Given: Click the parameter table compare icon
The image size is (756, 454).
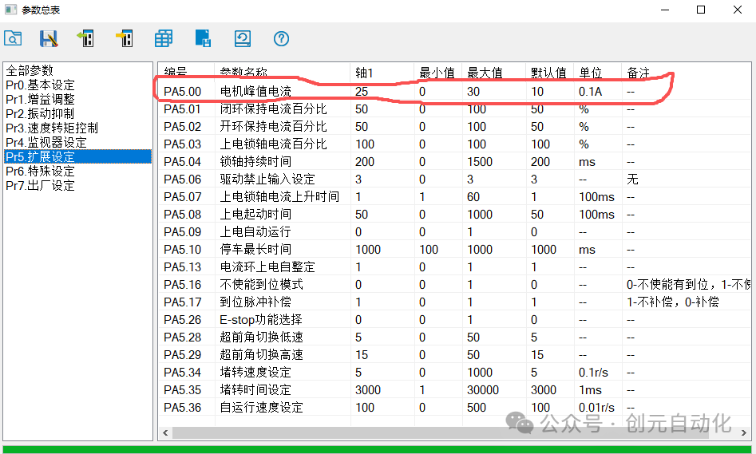Looking at the screenshot, I should [164, 38].
